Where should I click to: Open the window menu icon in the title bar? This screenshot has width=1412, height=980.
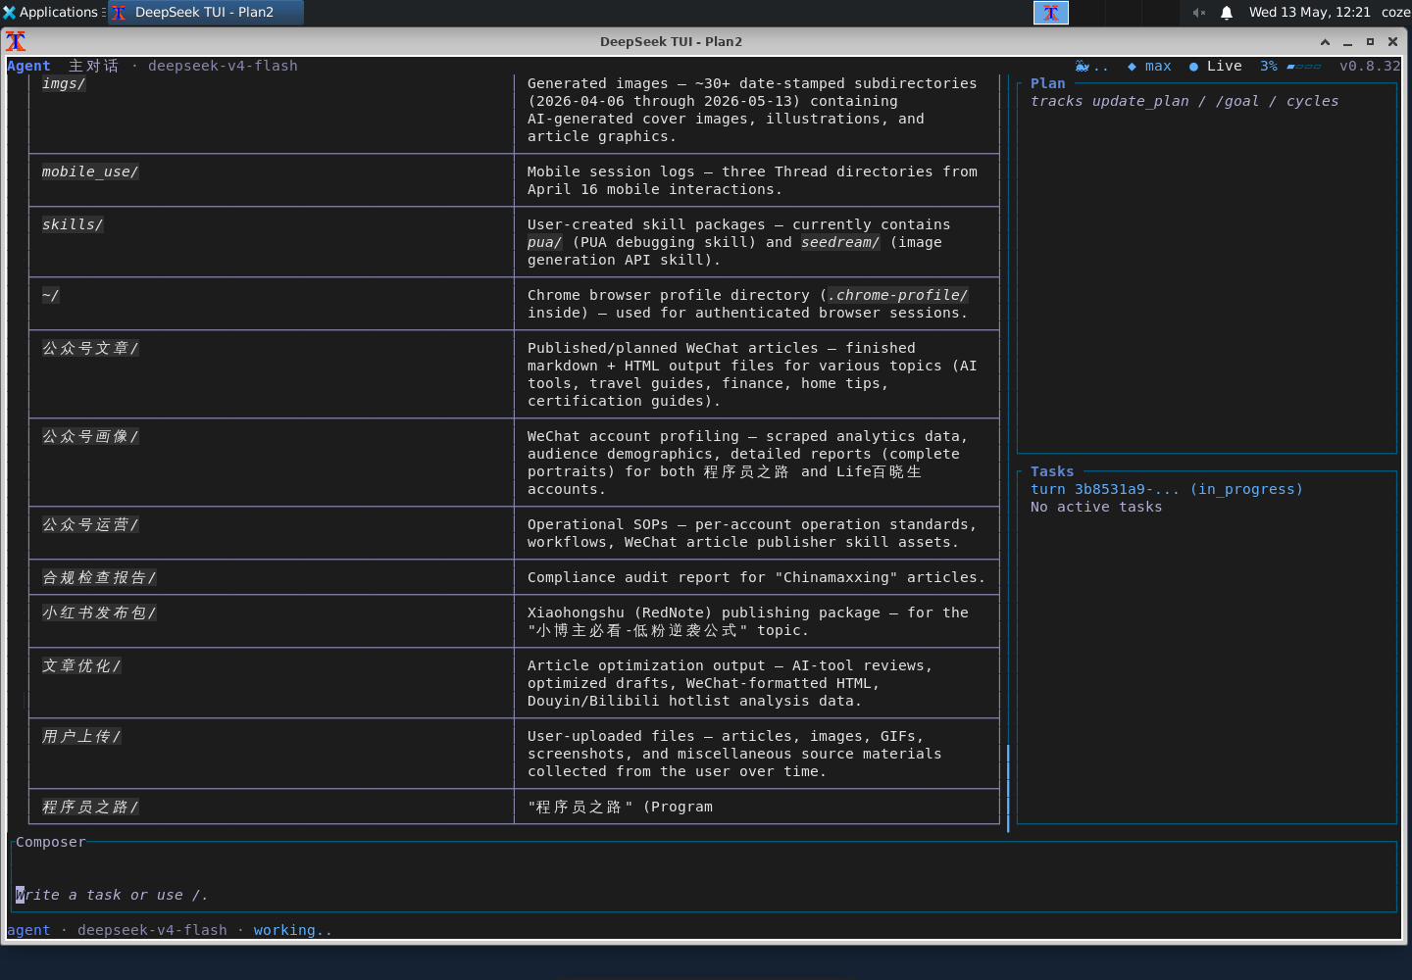(16, 41)
